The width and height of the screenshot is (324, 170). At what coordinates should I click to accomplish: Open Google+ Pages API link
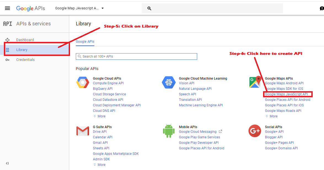click(x=279, y=143)
